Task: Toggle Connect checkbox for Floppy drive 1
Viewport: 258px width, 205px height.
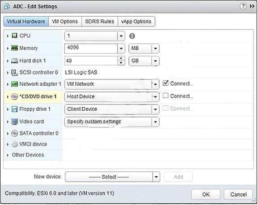Action: pyautogui.click(x=165, y=108)
